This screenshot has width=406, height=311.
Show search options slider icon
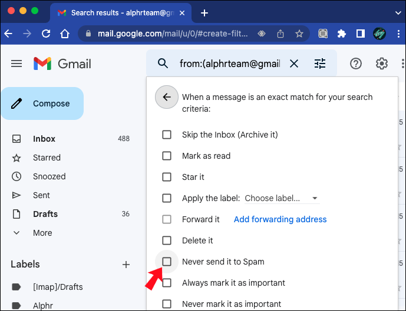pyautogui.click(x=320, y=63)
